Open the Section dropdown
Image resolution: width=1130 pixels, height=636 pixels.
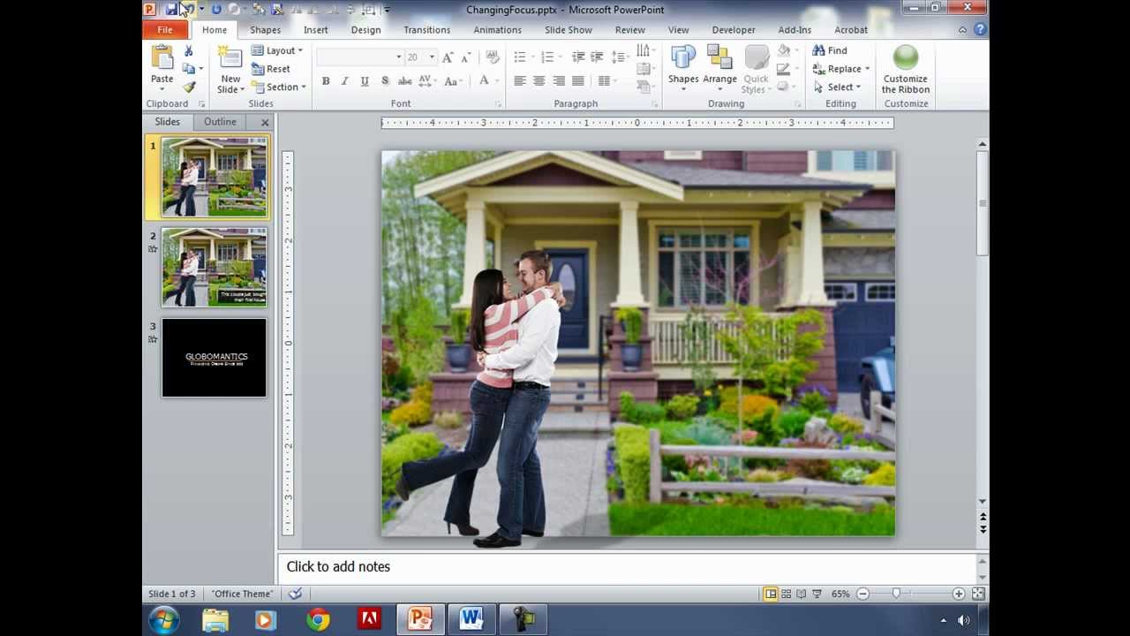coord(279,87)
